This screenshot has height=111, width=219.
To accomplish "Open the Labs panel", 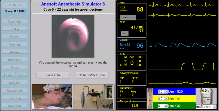I will click(22, 75).
